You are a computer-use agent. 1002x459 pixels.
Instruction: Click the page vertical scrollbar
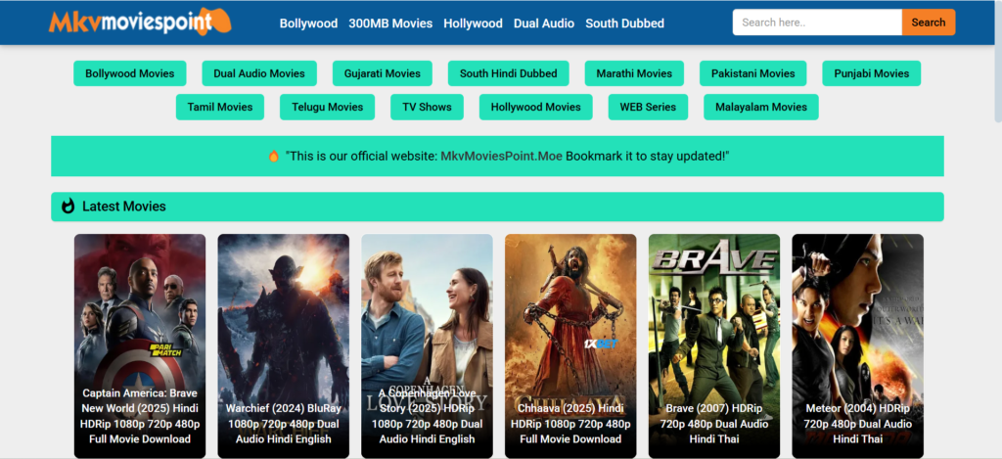[x=998, y=61]
